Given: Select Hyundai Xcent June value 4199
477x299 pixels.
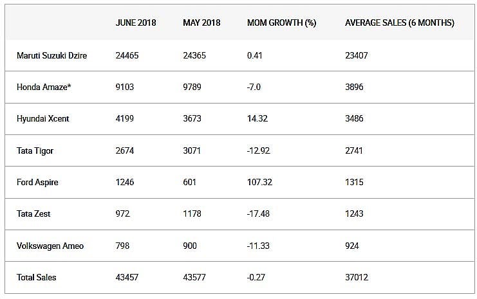Looking at the screenshot, I should (125, 118).
